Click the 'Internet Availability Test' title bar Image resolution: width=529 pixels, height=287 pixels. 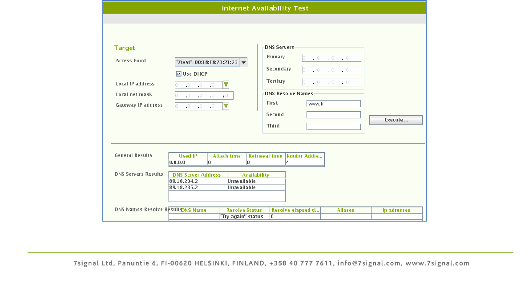point(265,8)
